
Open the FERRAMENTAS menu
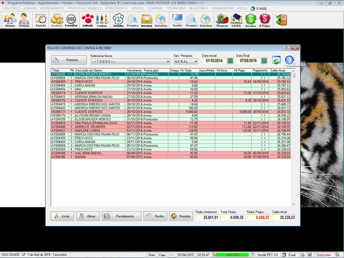[x=222, y=8]
